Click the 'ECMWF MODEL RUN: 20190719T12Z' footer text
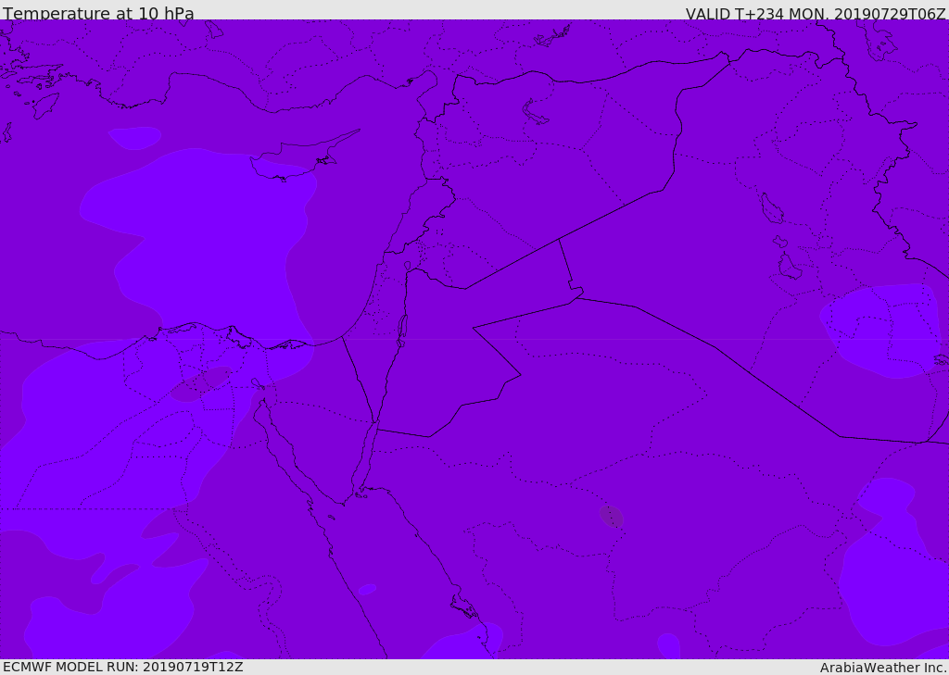949x675 pixels. (x=123, y=667)
